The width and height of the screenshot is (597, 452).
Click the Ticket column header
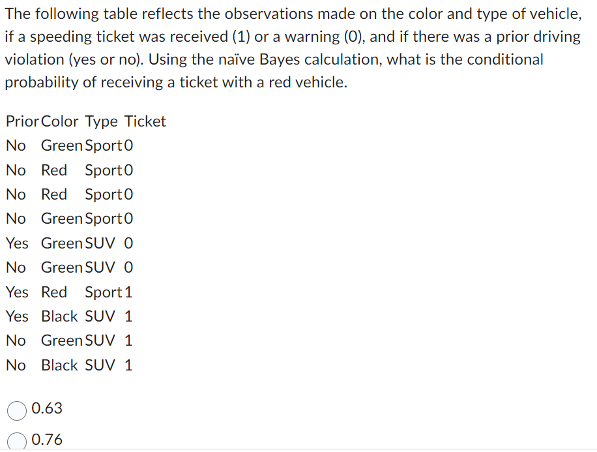[x=145, y=121]
